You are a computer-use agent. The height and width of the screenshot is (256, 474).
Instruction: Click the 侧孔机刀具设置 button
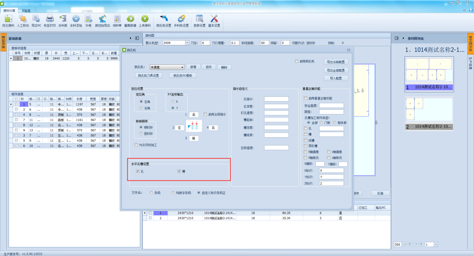(148, 76)
